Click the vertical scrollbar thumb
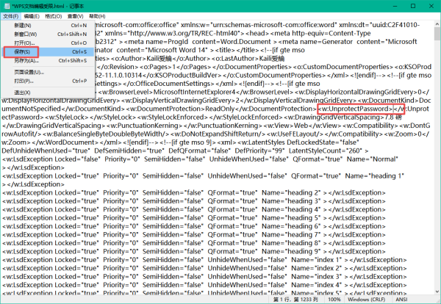 pyautogui.click(x=437, y=35)
